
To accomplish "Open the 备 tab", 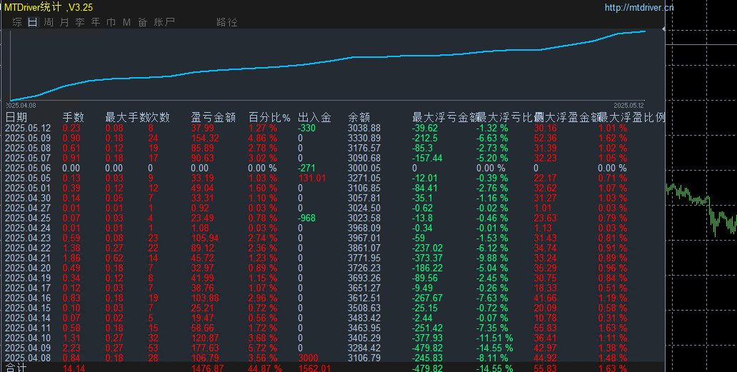I will click(142, 22).
